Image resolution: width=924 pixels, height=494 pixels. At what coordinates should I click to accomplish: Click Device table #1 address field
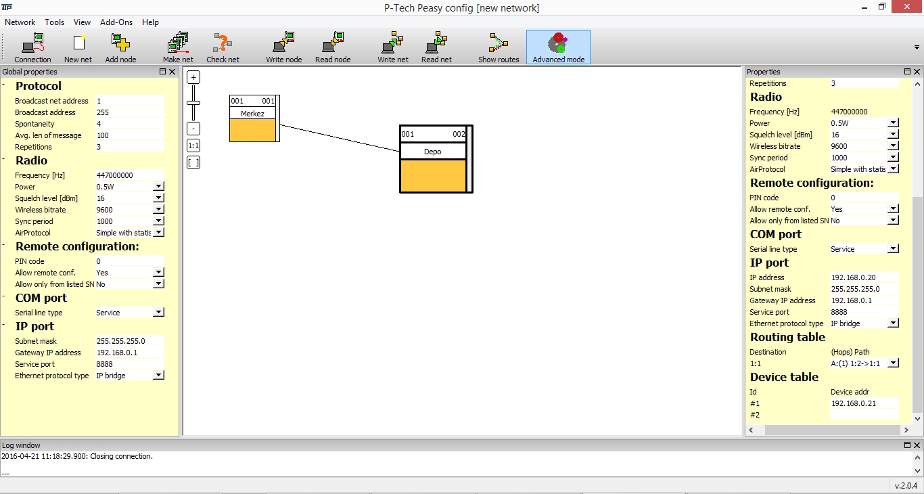tap(864, 403)
